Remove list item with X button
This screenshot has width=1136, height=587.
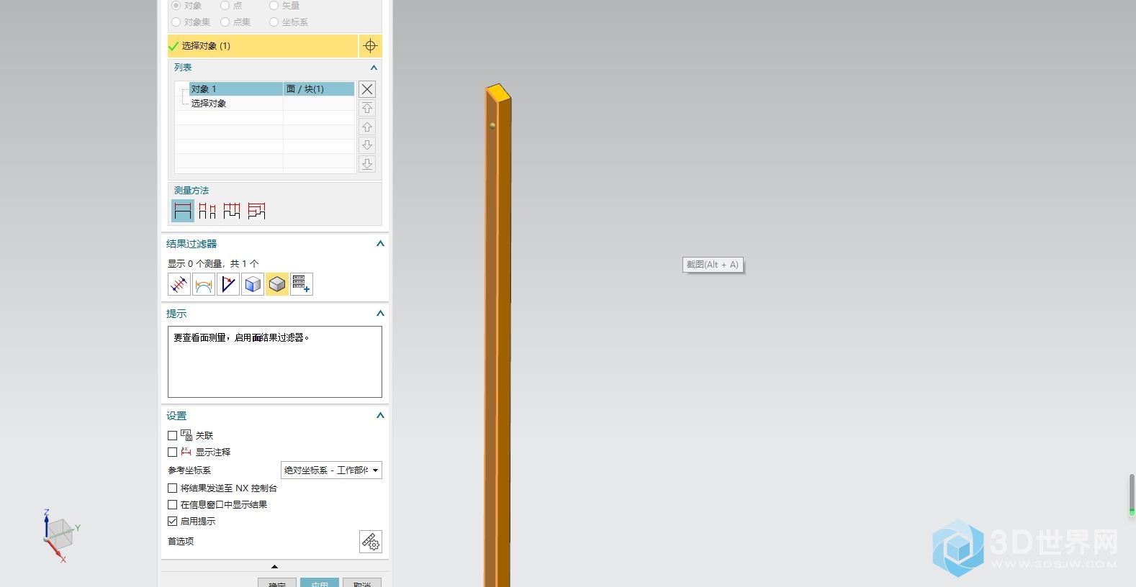367,89
